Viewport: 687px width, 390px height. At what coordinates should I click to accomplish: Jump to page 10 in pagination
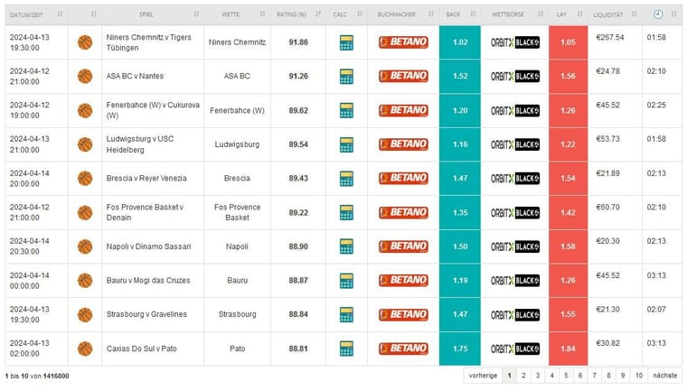638,376
